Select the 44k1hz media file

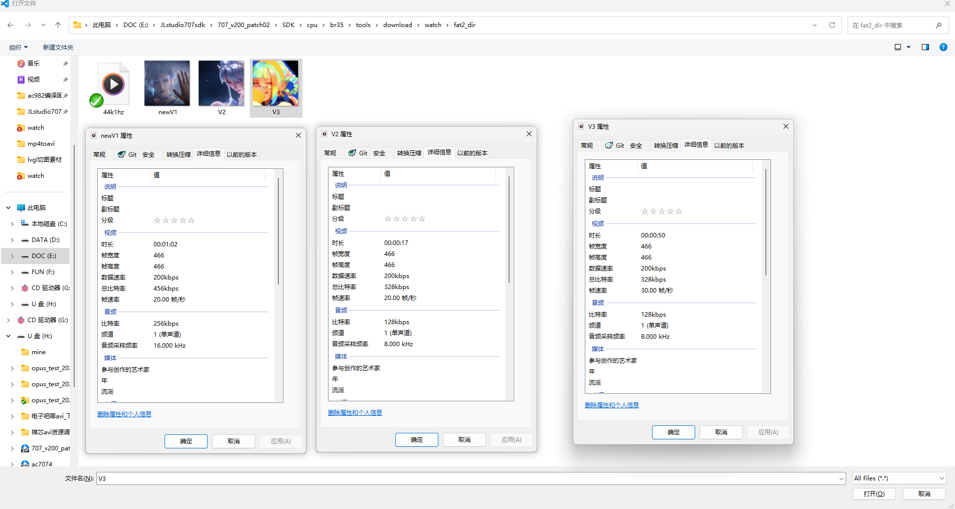pyautogui.click(x=113, y=88)
